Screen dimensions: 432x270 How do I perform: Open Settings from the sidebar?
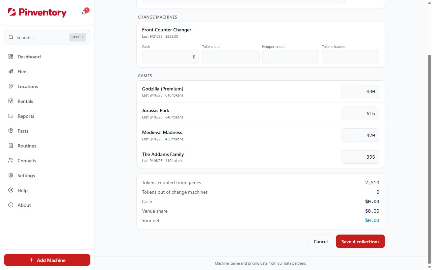click(47, 175)
